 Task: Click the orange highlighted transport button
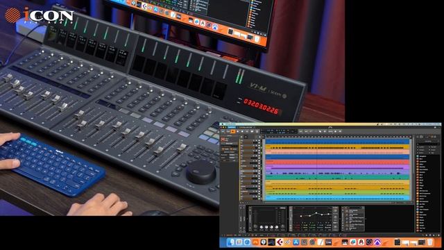click(233, 131)
